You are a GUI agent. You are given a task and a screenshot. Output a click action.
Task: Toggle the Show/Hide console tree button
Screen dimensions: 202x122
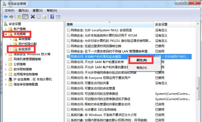coord(25,17)
